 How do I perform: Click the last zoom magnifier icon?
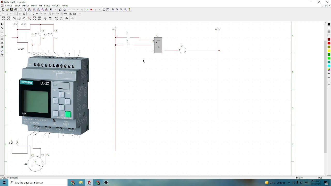coord(125,10)
